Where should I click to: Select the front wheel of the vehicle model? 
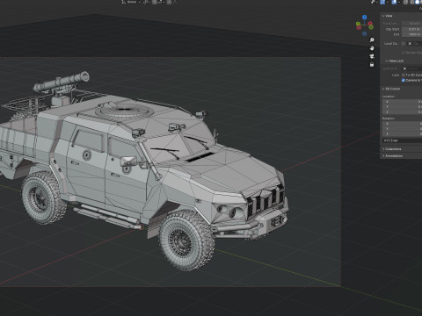point(186,240)
